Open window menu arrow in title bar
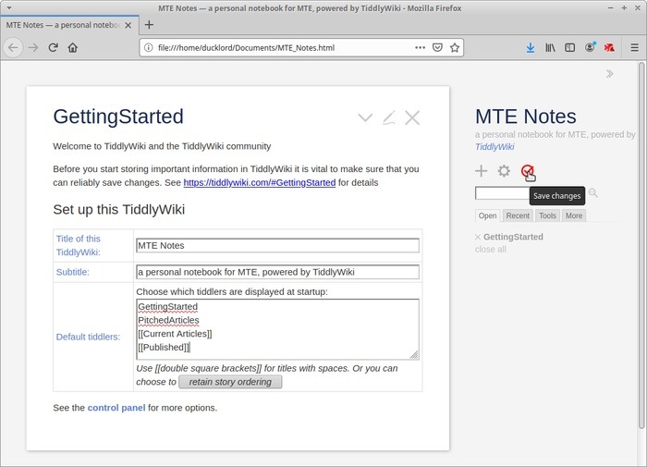This screenshot has height=467, width=647. 9,7
